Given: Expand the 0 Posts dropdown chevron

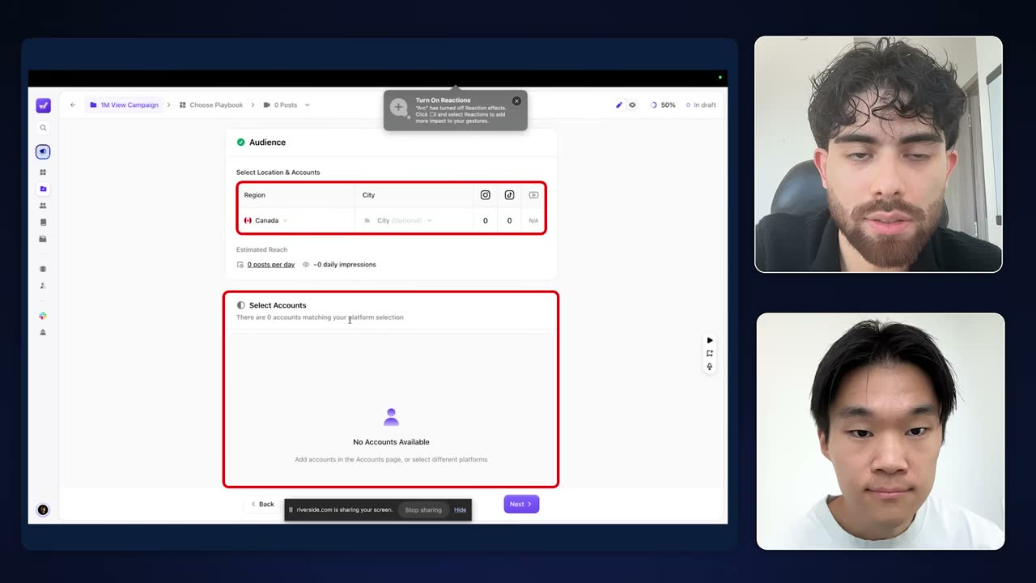Looking at the screenshot, I should [x=307, y=104].
